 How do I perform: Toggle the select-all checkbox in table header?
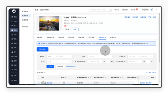[39, 78]
